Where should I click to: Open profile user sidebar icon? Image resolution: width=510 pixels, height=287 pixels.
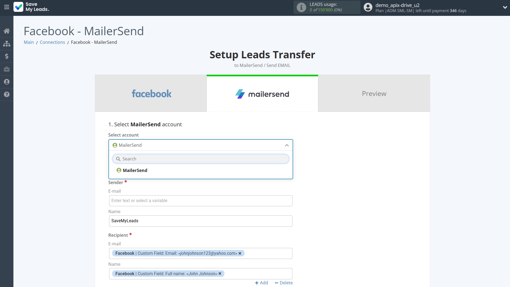7,82
